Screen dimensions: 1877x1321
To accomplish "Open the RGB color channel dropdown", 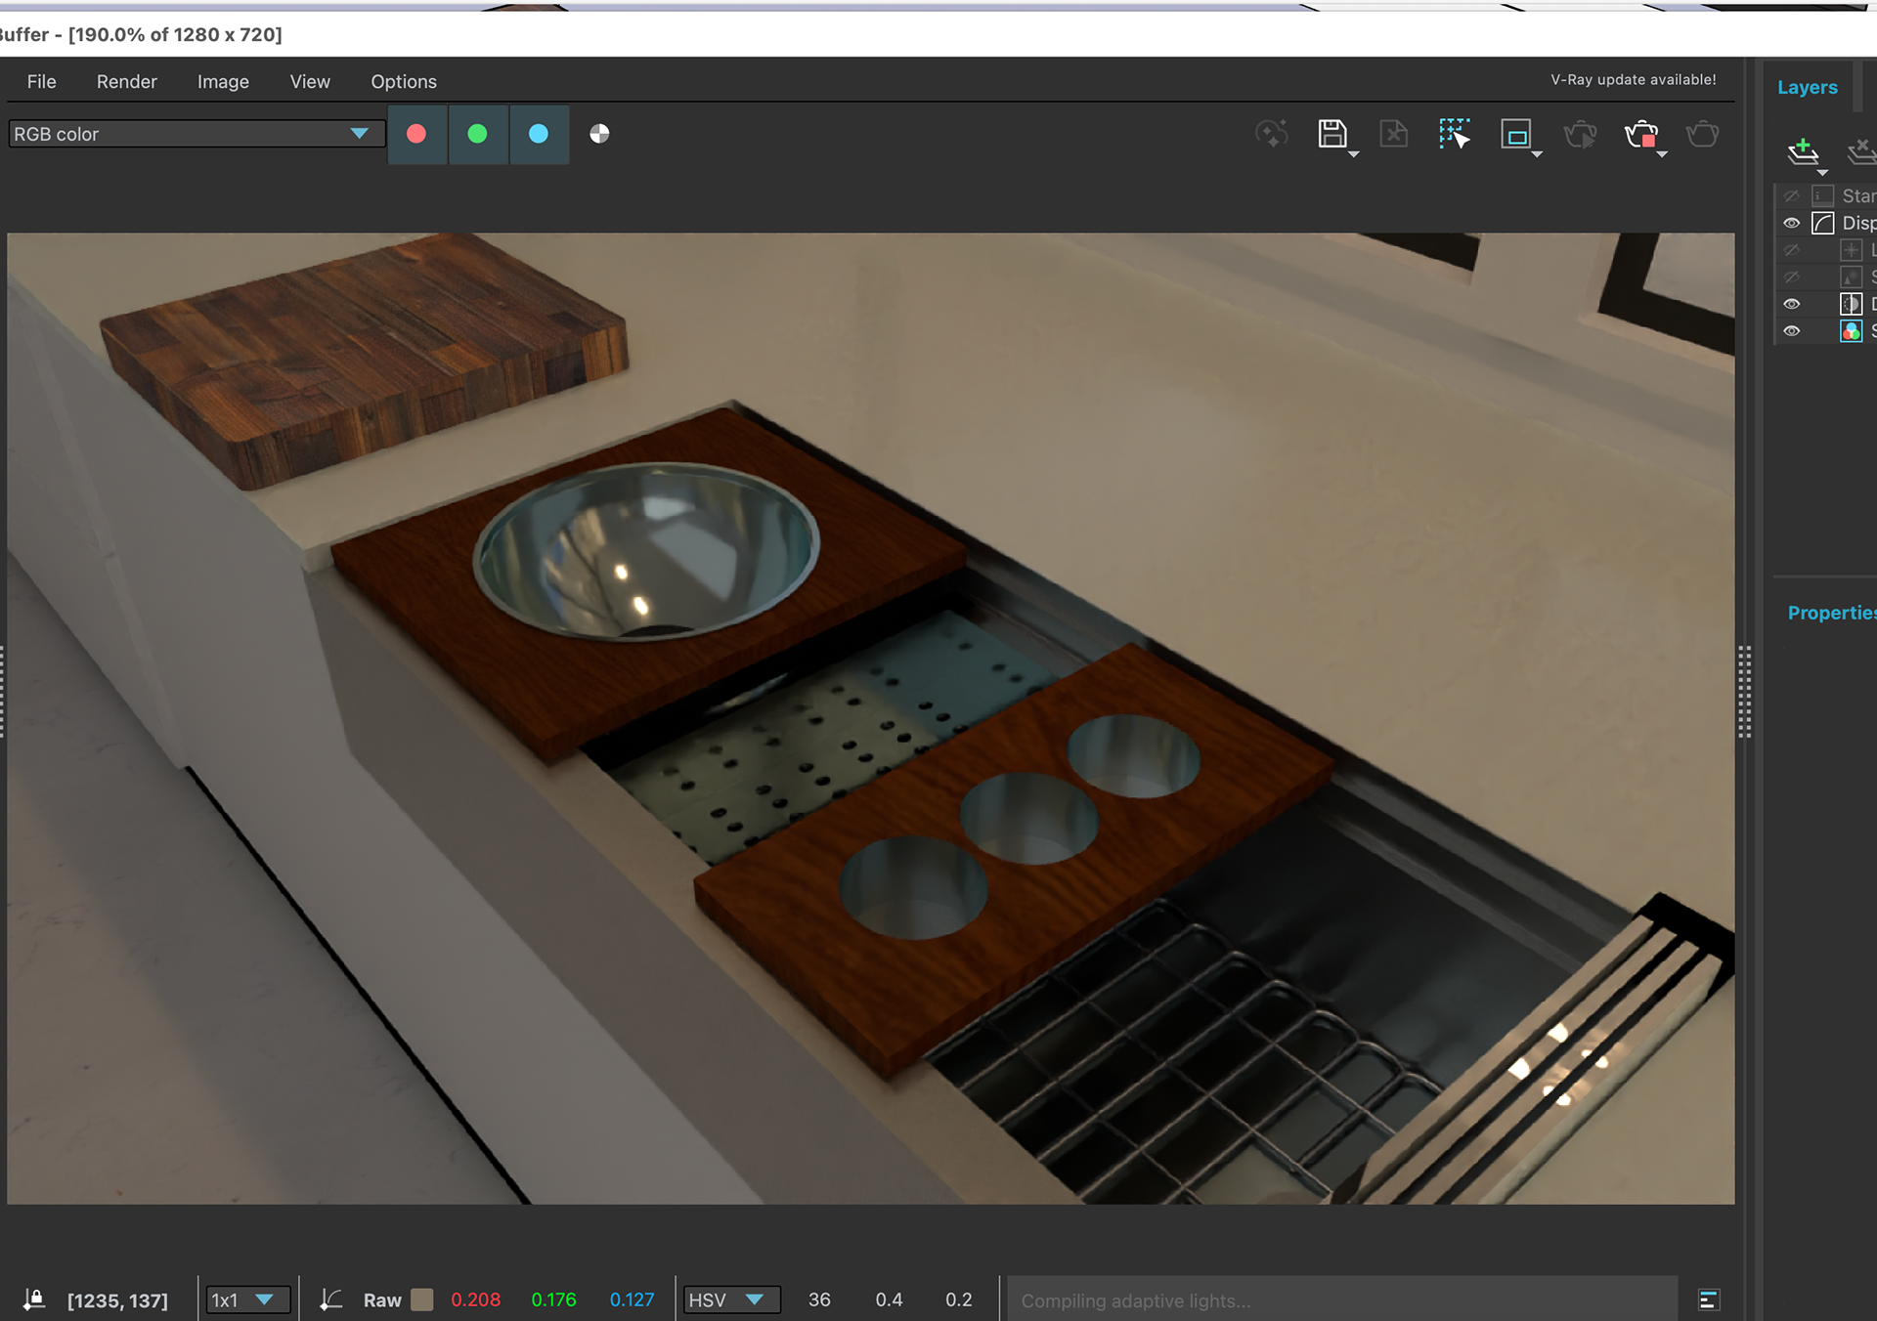I will pos(194,134).
